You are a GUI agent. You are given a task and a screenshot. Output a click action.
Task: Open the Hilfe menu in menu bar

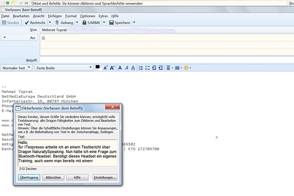(115, 16)
